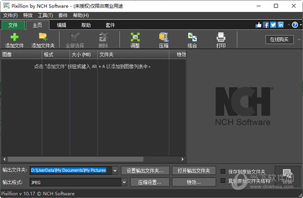This screenshot has height=198, width=303.
Task: Switch to the green 文件 tab
Action: click(13, 25)
